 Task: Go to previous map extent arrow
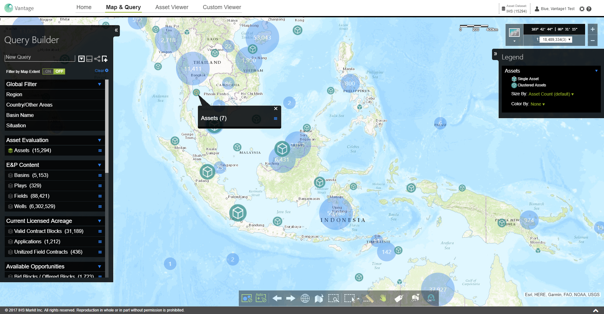tap(277, 298)
